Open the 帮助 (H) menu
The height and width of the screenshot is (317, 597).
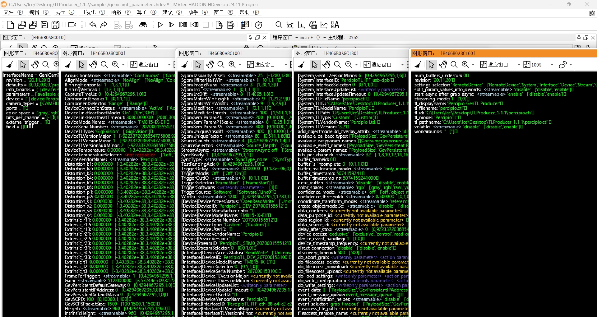(249, 12)
